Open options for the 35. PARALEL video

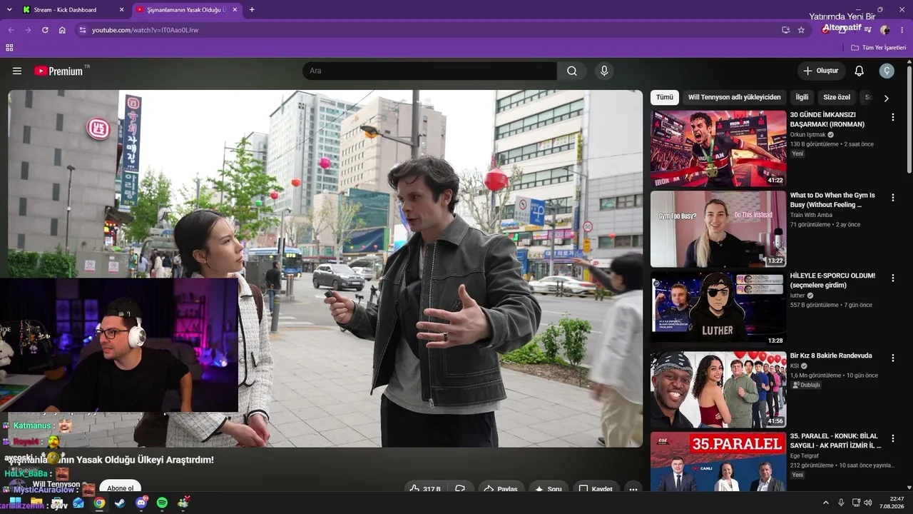coord(893,439)
